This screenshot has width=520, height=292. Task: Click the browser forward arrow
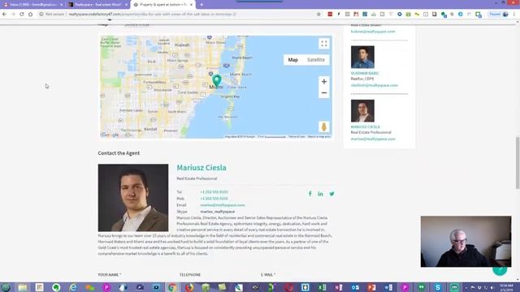pyautogui.click(x=13, y=15)
